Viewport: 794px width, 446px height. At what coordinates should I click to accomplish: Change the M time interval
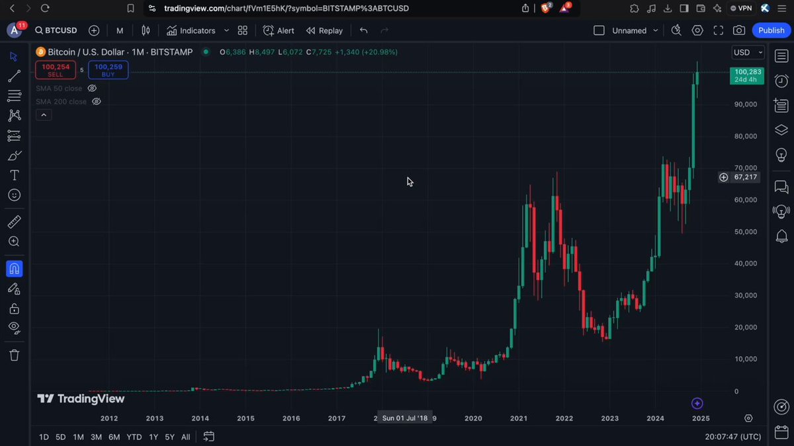coord(120,30)
